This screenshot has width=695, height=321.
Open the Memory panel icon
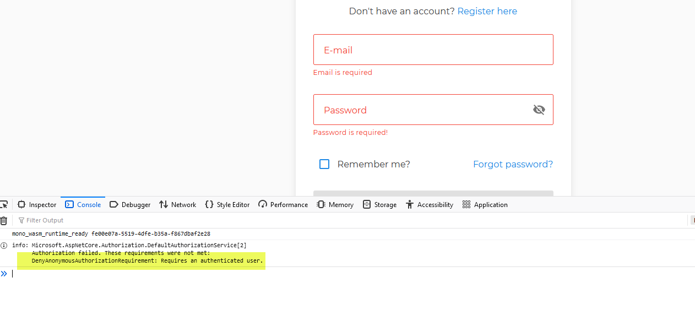(321, 204)
